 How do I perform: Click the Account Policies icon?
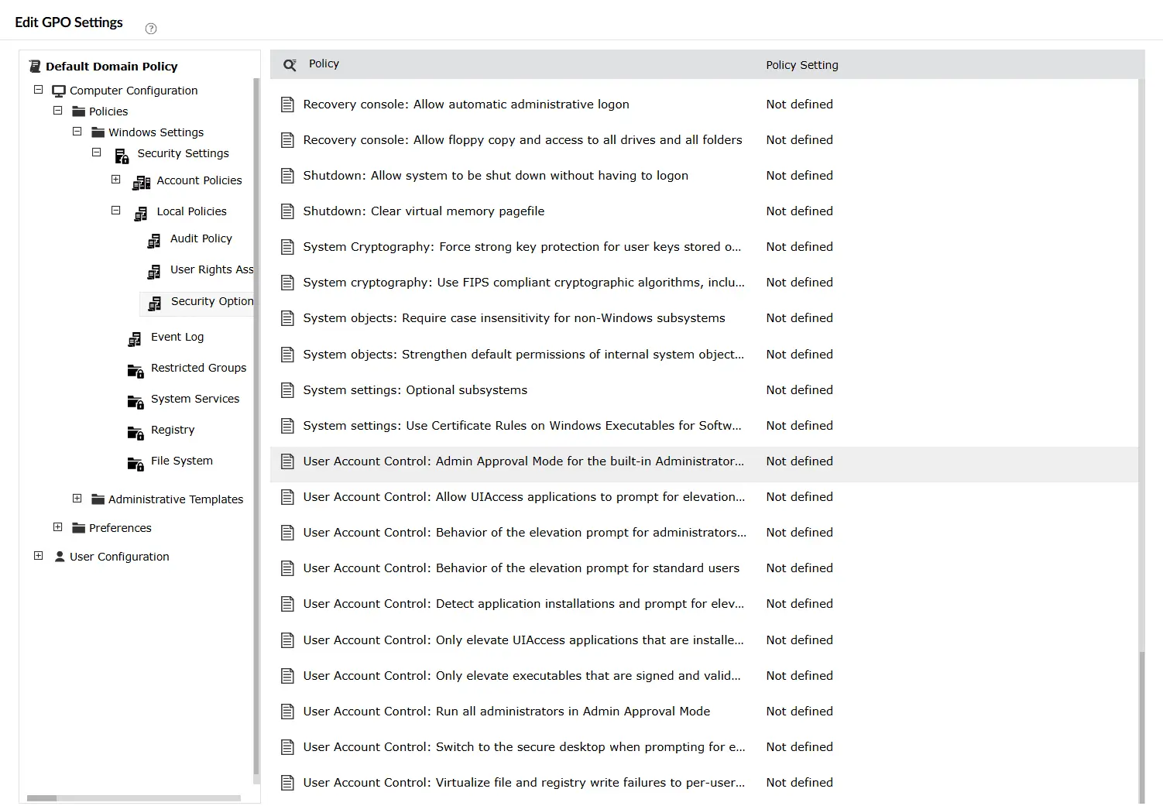[x=141, y=183]
